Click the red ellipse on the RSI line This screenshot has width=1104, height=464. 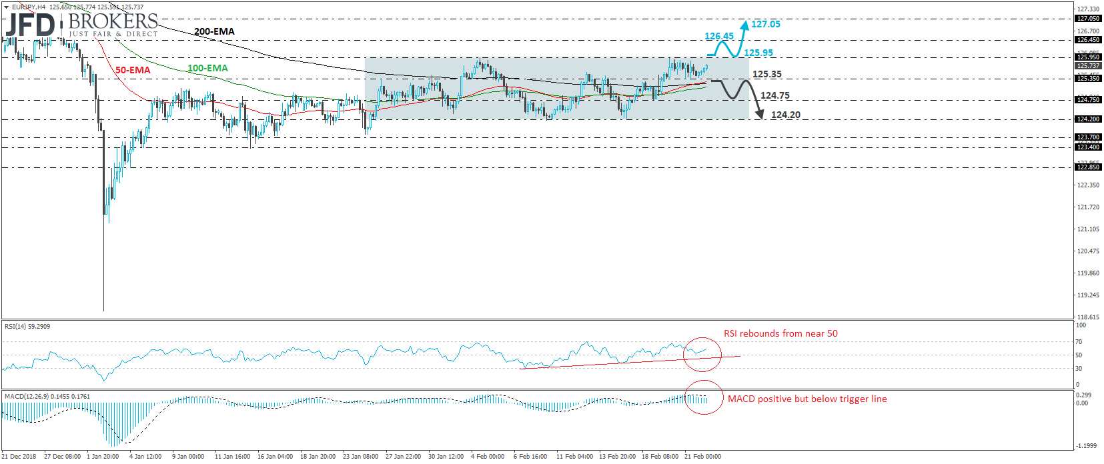pos(702,353)
